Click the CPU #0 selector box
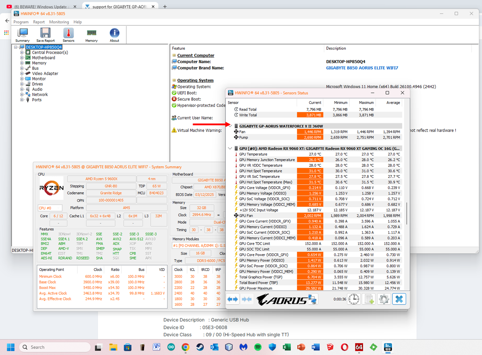 coord(50,208)
